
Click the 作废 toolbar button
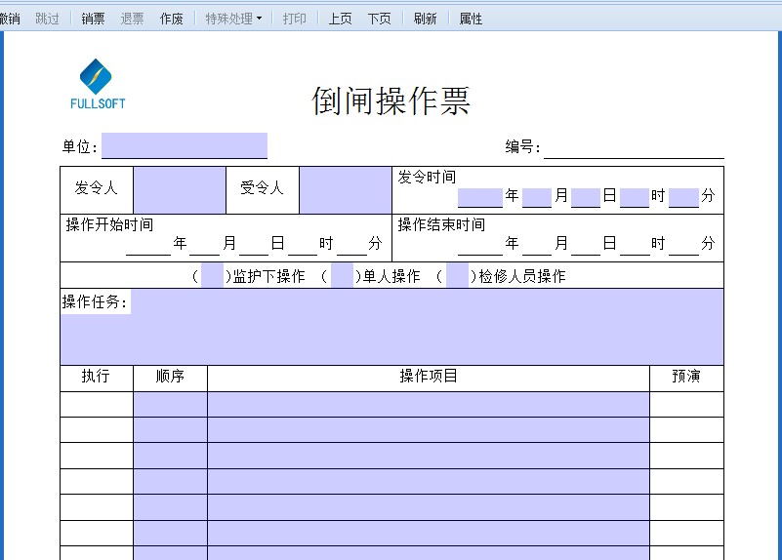point(172,19)
